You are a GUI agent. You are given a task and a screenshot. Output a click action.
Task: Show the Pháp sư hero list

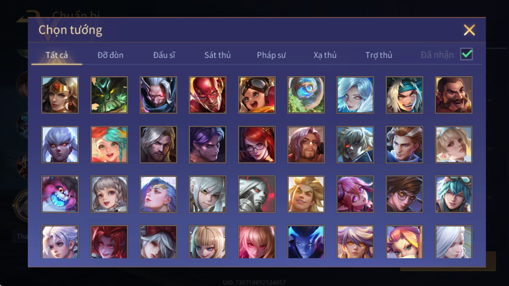(x=271, y=55)
